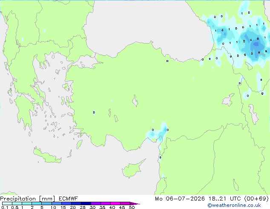Select the magenta legend swatch between 40 and 45
The width and height of the screenshot is (270, 209).
tap(115, 203)
